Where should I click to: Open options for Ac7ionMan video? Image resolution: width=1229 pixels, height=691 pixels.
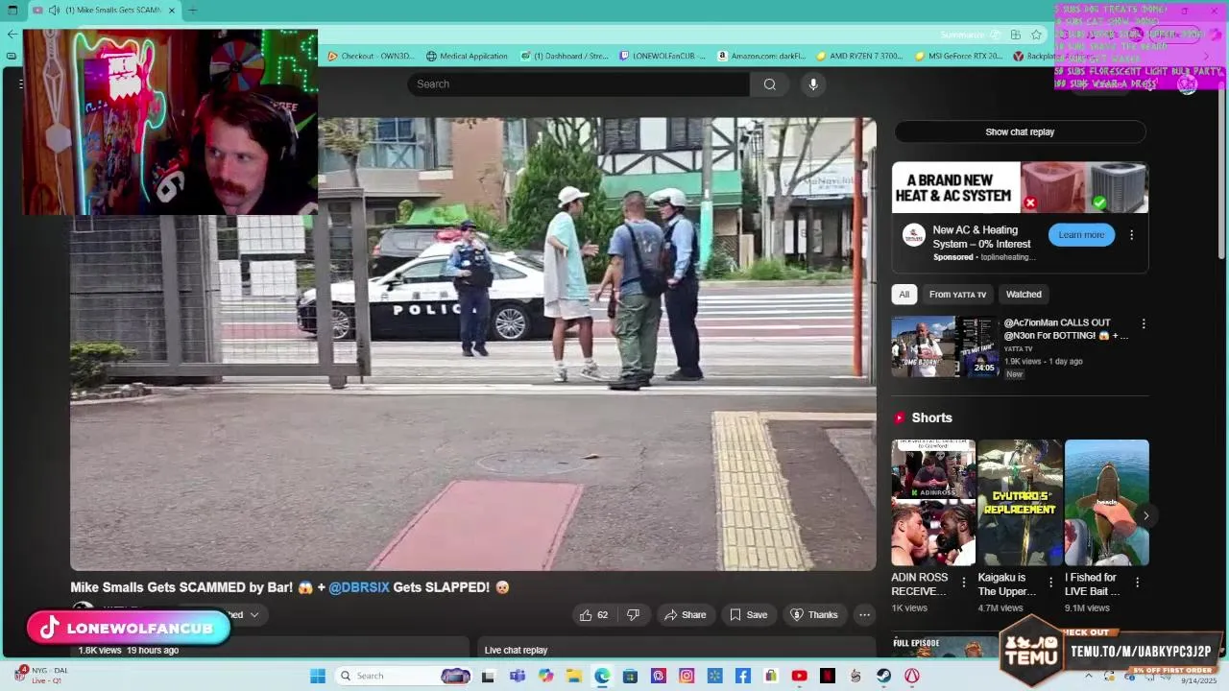pos(1143,324)
